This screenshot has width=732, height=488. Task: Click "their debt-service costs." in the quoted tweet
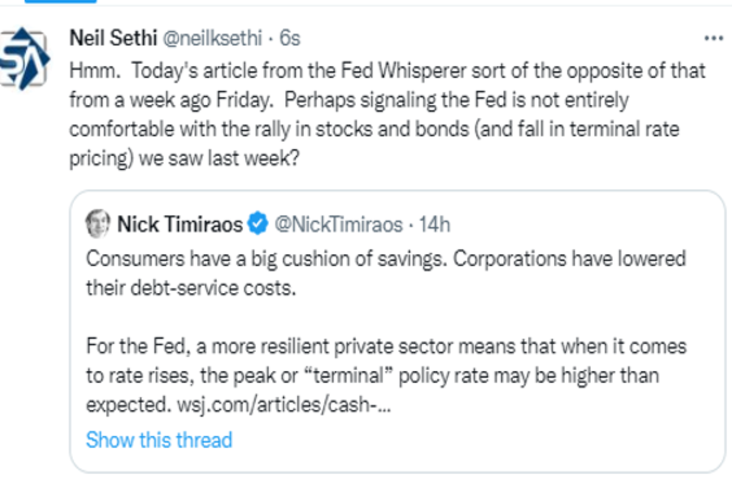click(191, 288)
